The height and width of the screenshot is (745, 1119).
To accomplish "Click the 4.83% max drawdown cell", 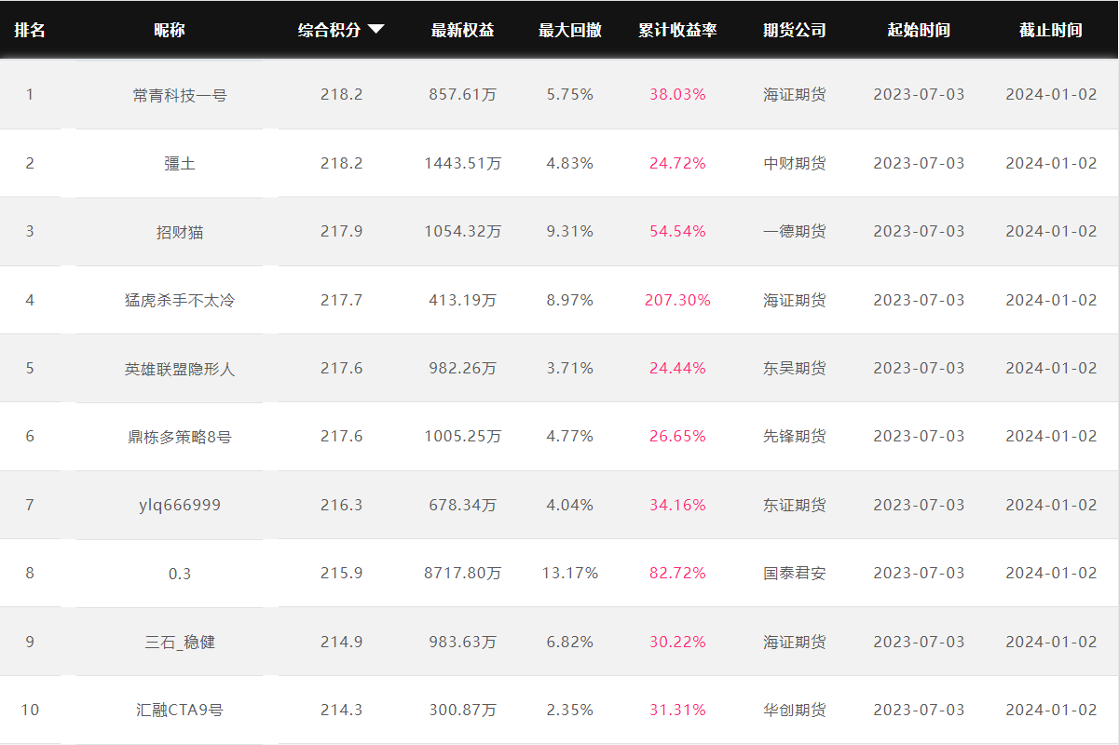I will (x=570, y=163).
